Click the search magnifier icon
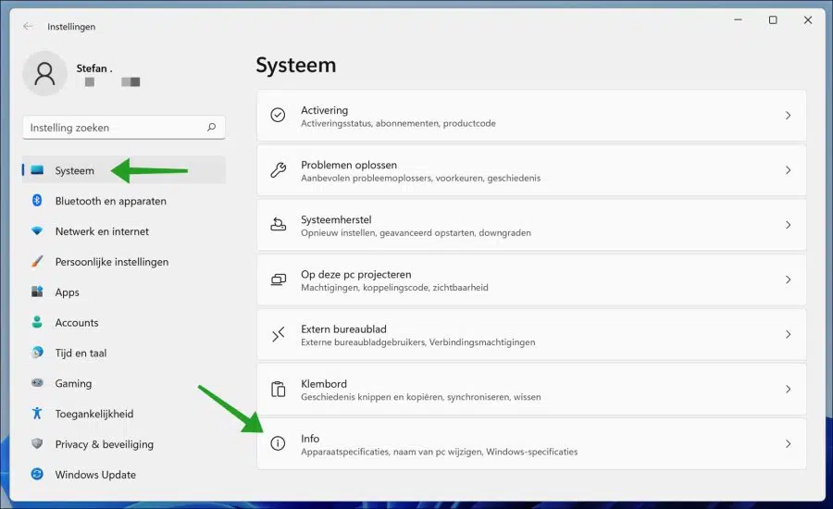This screenshot has height=509, width=833. pos(211,127)
